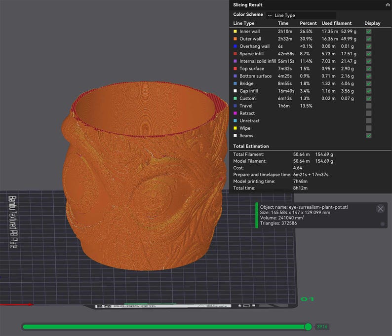Click the 3916 layer value box
Image resolution: width=392 pixels, height=336 pixels.
322,327
